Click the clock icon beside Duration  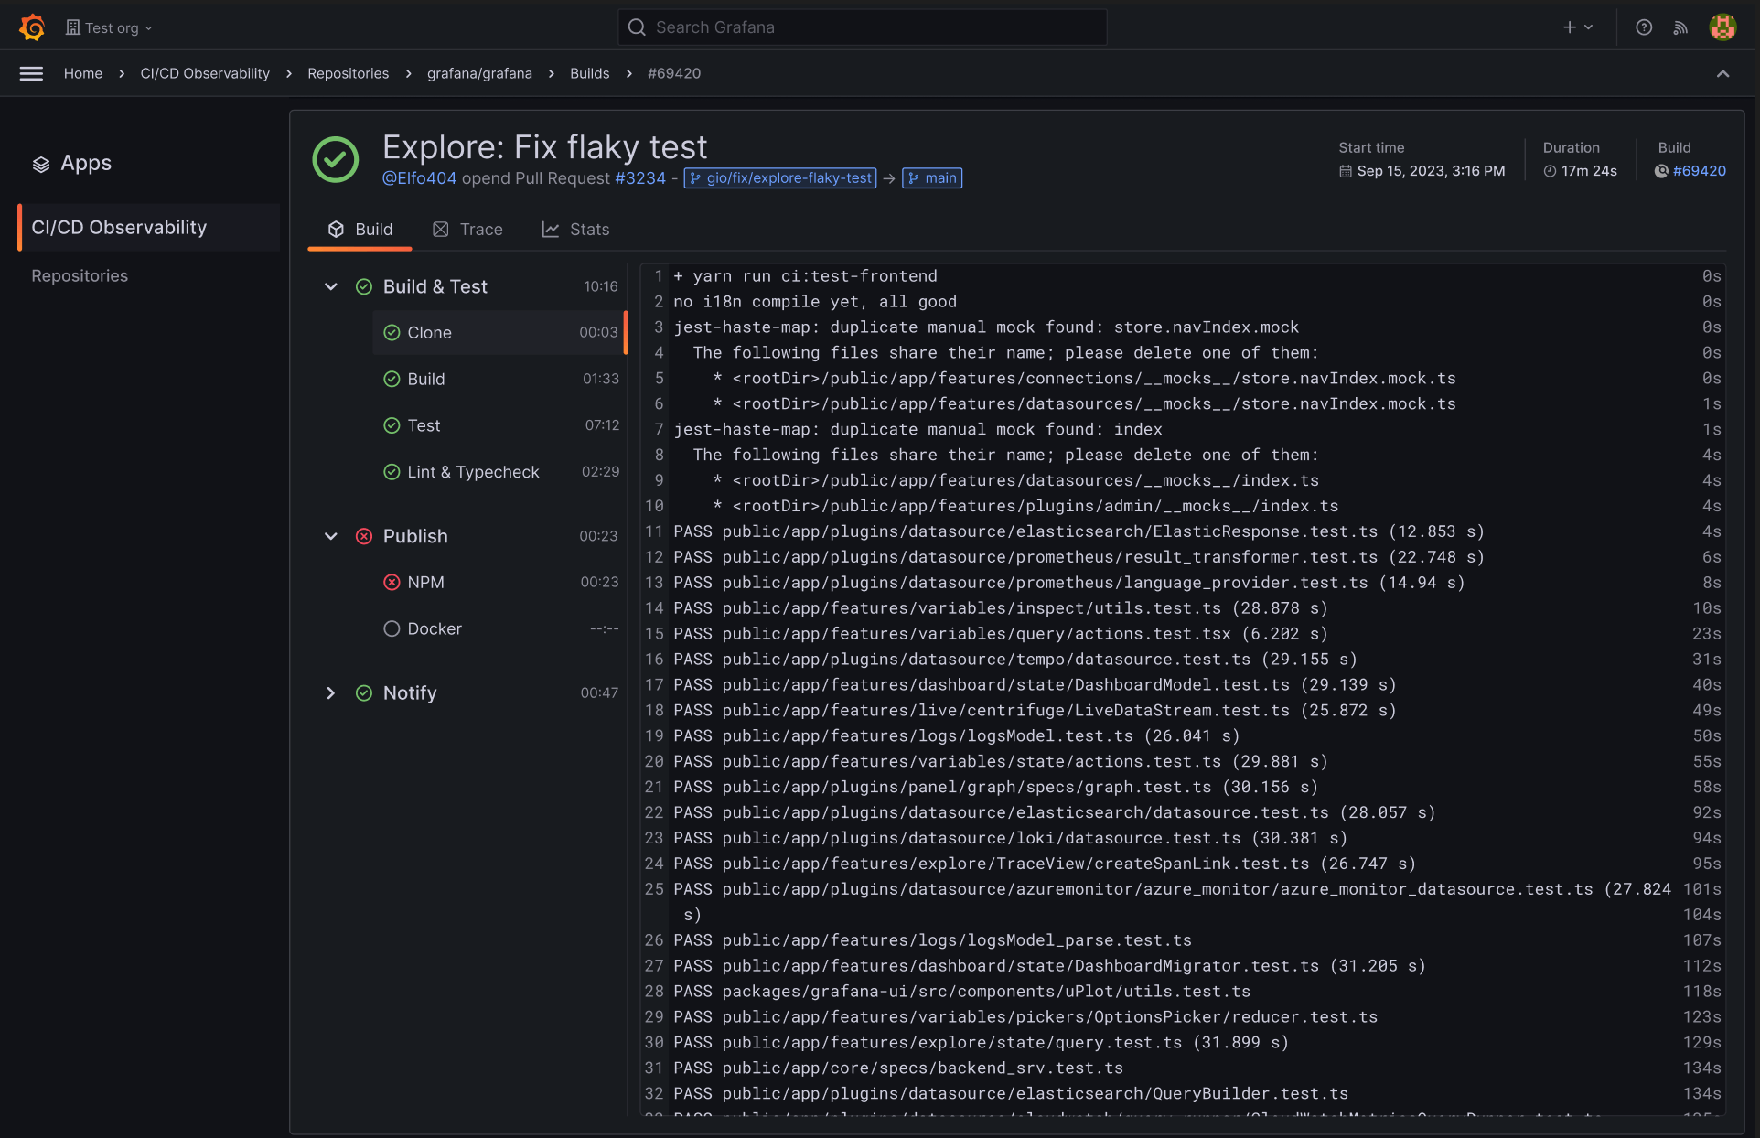[x=1550, y=171]
